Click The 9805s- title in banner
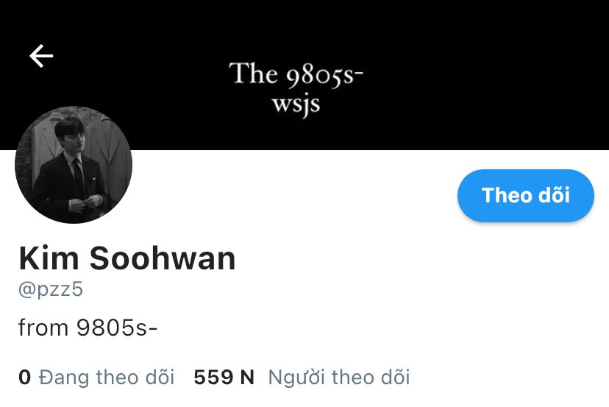 click(296, 74)
